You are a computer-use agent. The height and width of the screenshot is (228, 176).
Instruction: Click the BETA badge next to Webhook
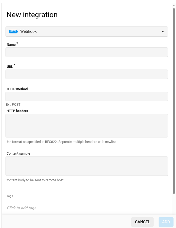[x=13, y=31]
